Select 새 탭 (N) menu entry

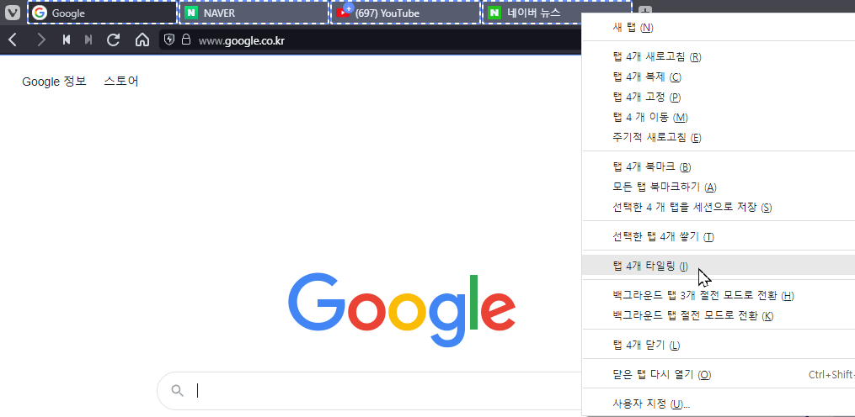coord(719,27)
